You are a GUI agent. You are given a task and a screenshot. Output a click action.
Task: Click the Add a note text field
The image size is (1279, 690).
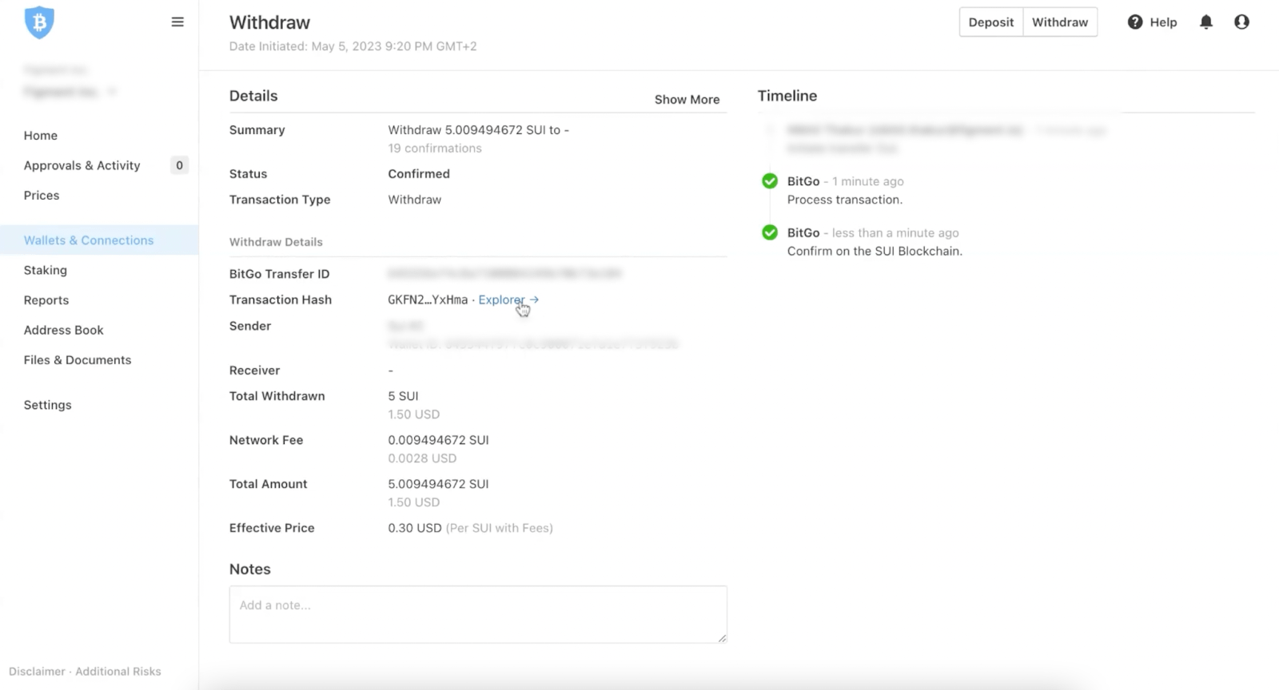tap(477, 614)
